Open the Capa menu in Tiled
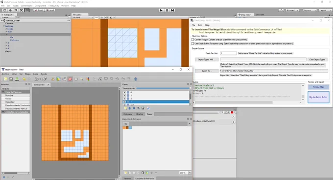The image size is (333, 180). coord(36,74)
